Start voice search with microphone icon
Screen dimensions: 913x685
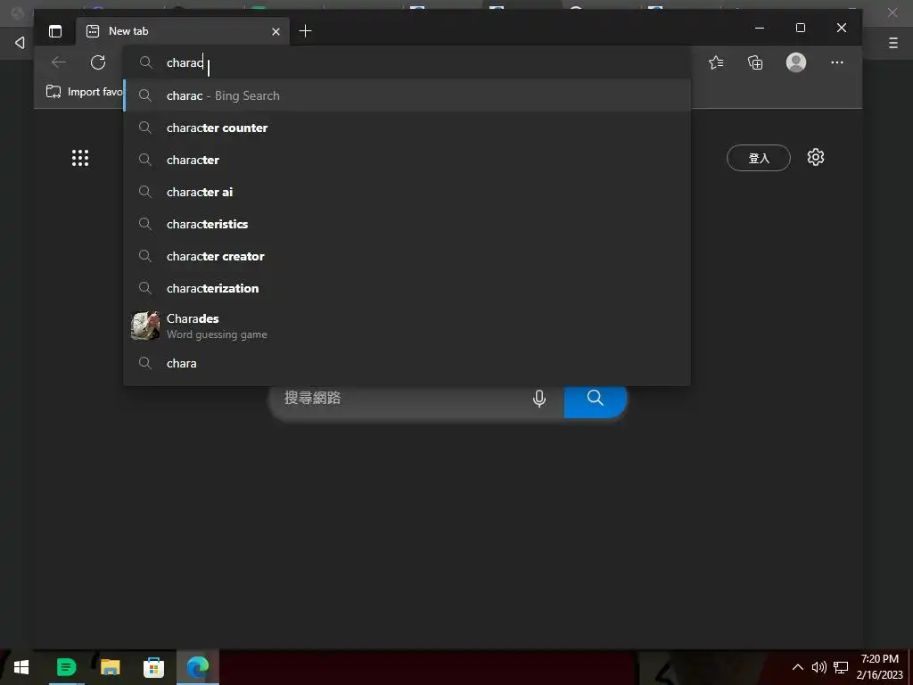(539, 399)
